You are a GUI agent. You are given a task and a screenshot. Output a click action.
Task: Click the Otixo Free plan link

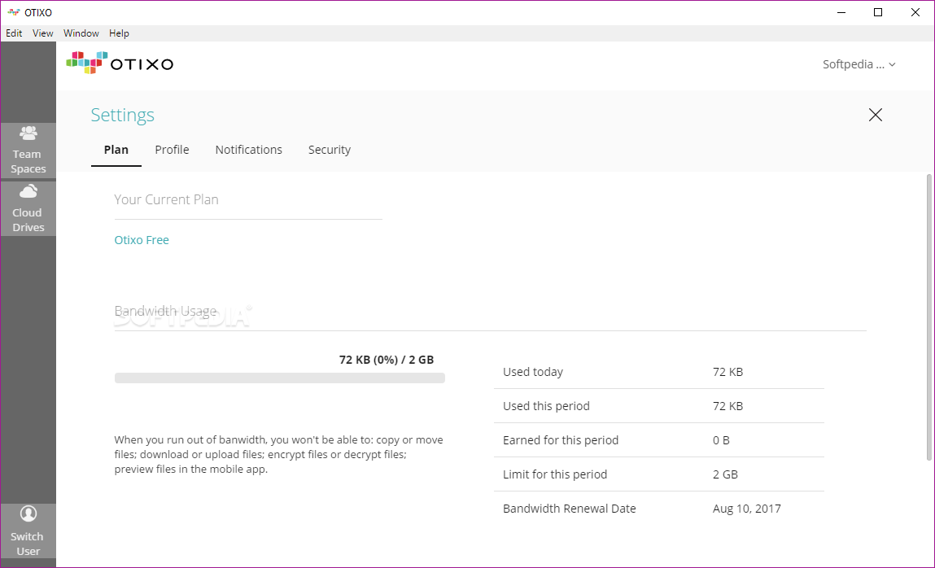coord(142,240)
